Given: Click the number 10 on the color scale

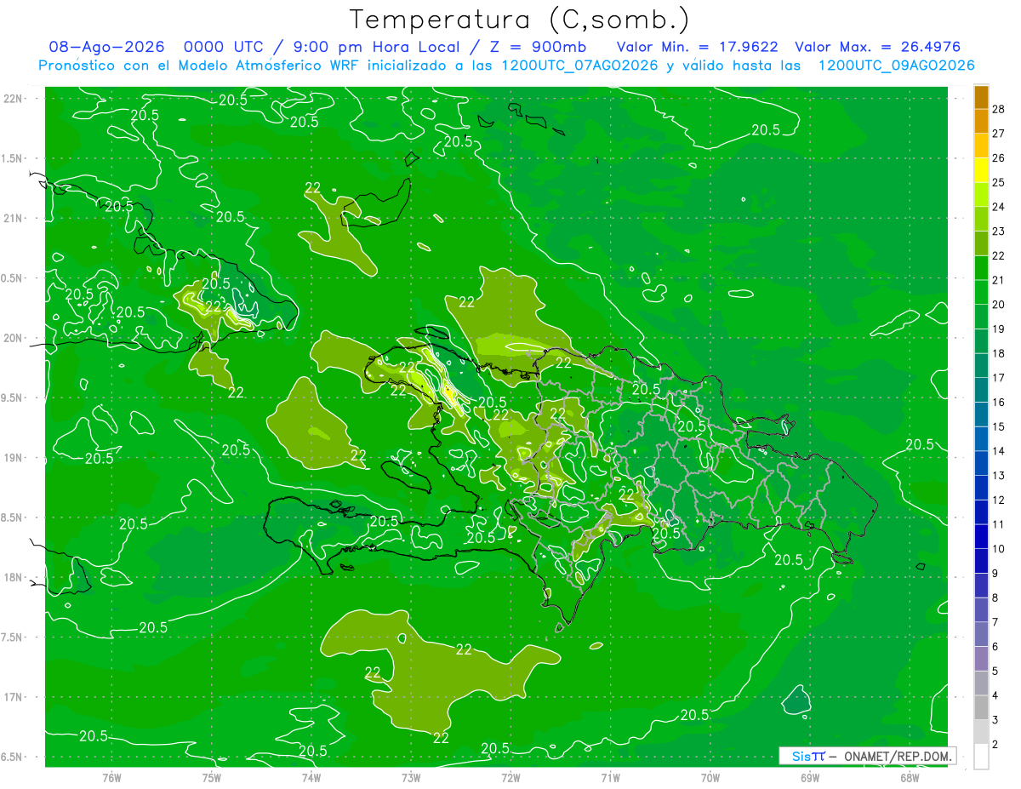Looking at the screenshot, I should point(999,549).
